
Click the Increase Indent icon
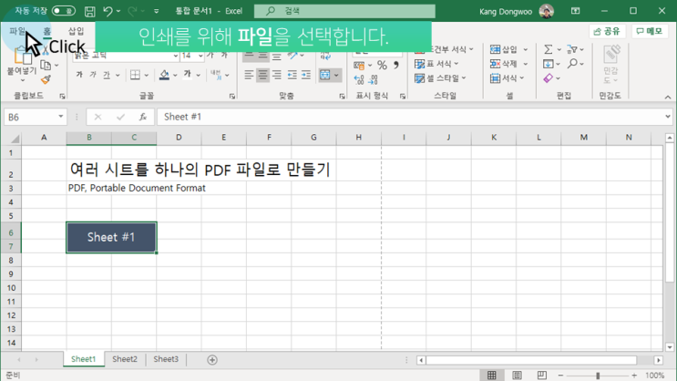point(306,75)
